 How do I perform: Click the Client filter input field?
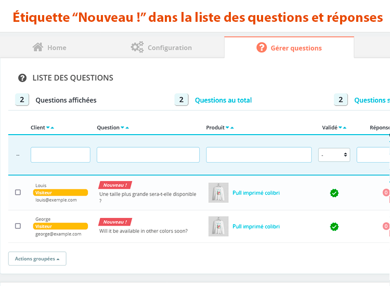(60, 155)
